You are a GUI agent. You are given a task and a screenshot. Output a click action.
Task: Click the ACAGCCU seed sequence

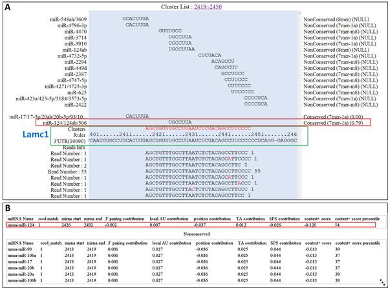(222, 61)
